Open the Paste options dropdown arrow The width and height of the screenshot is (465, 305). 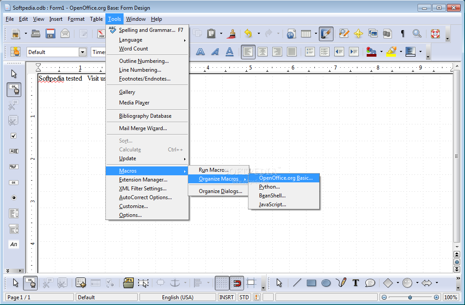click(x=221, y=34)
